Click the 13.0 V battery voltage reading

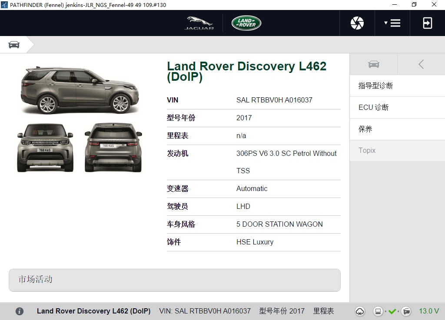click(x=429, y=311)
